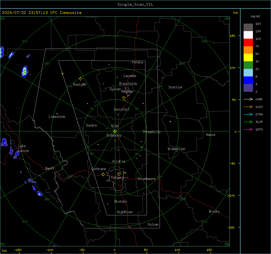
Task: Click the Brooks town label
Action: (x=214, y=211)
